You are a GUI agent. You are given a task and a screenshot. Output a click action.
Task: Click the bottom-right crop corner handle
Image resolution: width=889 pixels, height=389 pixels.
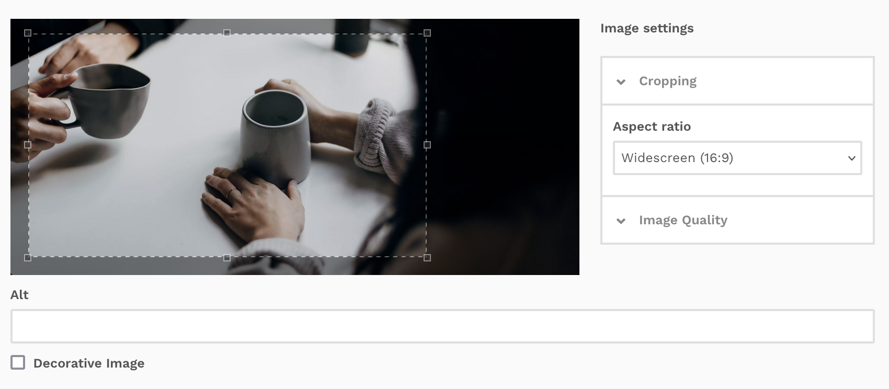pyautogui.click(x=427, y=258)
